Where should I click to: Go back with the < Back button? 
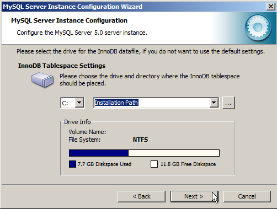(x=141, y=196)
